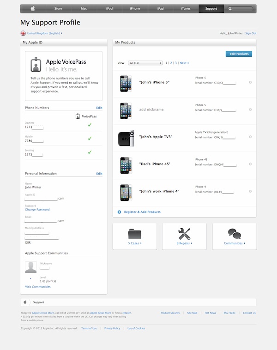Change region from United Kingdom (English)
This screenshot has width=277, height=350.
pos(44,33)
